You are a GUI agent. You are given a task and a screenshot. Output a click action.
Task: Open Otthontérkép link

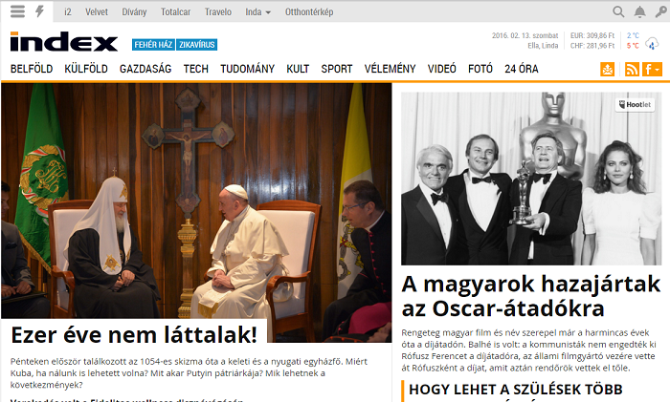(x=309, y=12)
